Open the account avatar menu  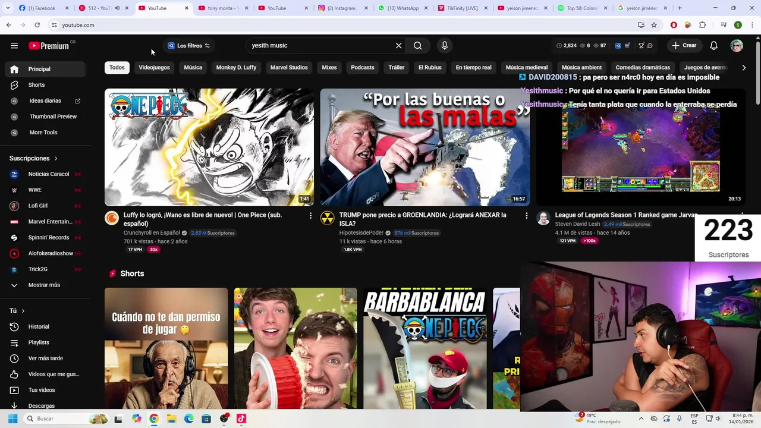(737, 46)
